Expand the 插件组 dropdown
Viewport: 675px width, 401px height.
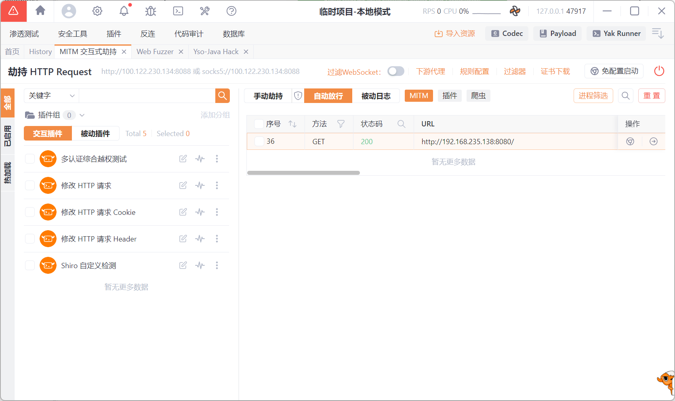(82, 115)
